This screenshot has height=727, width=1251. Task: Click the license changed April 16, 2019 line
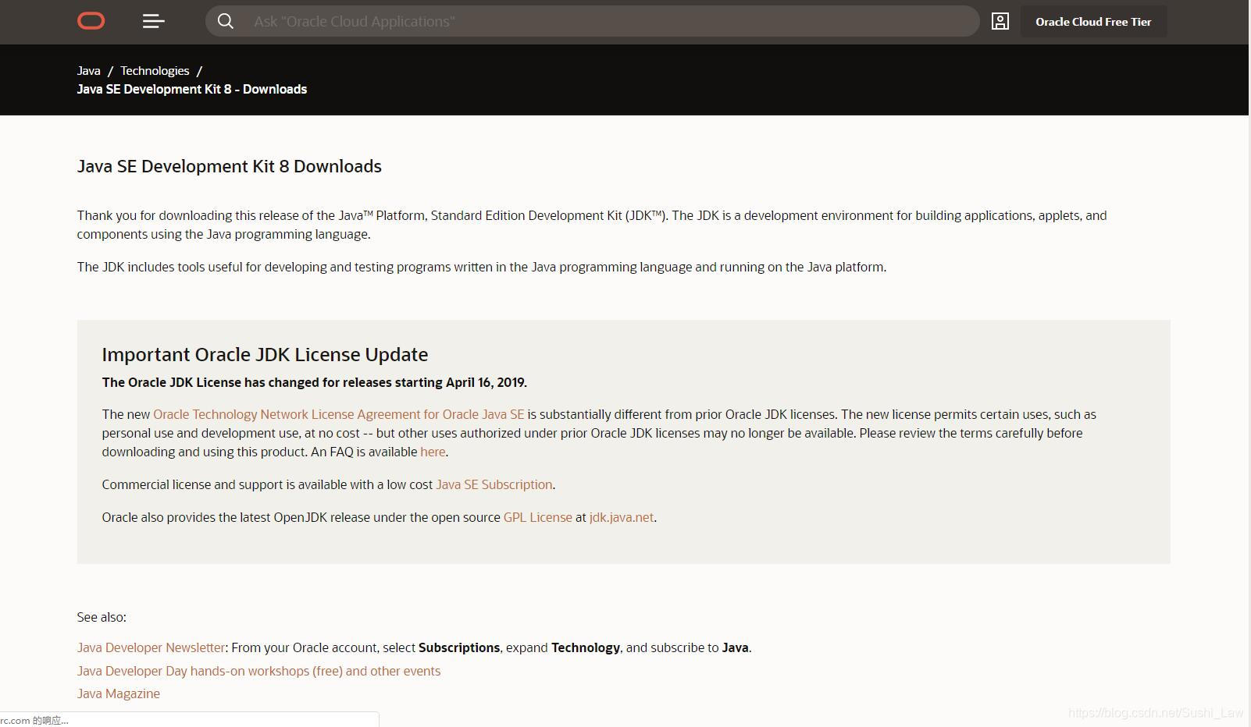tap(315, 382)
